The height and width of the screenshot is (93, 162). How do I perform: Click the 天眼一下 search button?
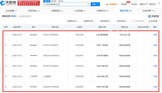[95, 4]
